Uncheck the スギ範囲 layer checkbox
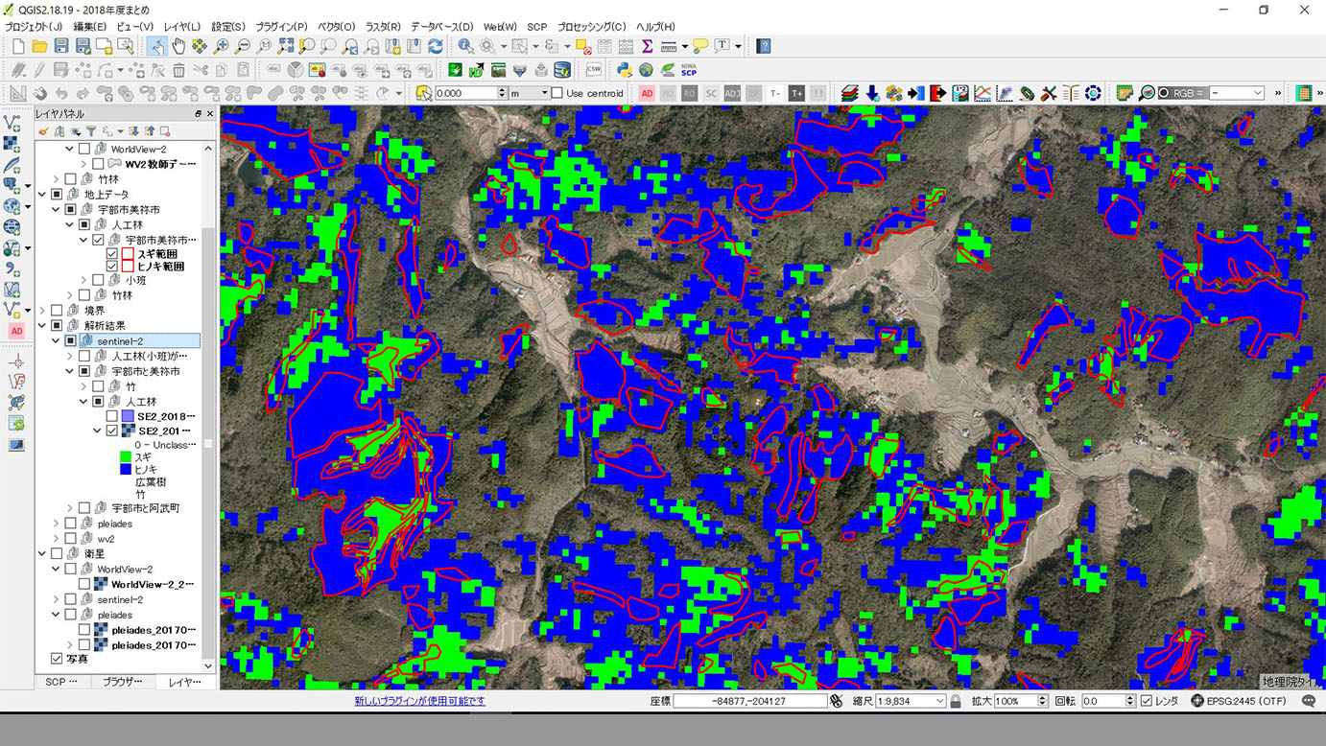 (112, 254)
